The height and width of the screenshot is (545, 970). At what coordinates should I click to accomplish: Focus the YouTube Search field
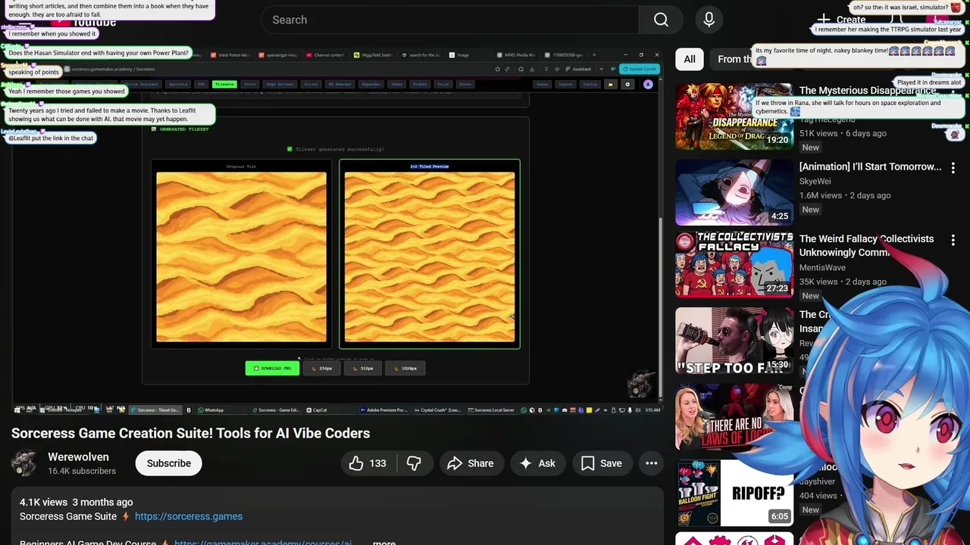click(x=449, y=20)
